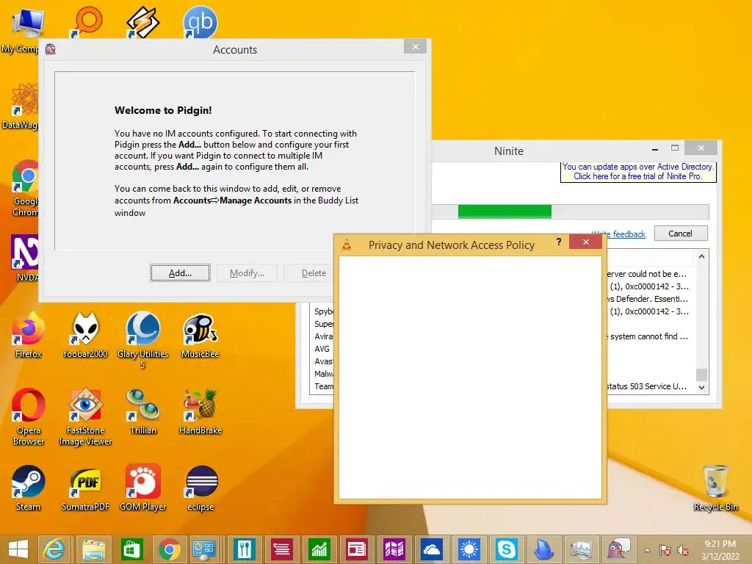Click the Action Center flag tray icon
Viewport: 752px width, 564px height.
(x=665, y=550)
